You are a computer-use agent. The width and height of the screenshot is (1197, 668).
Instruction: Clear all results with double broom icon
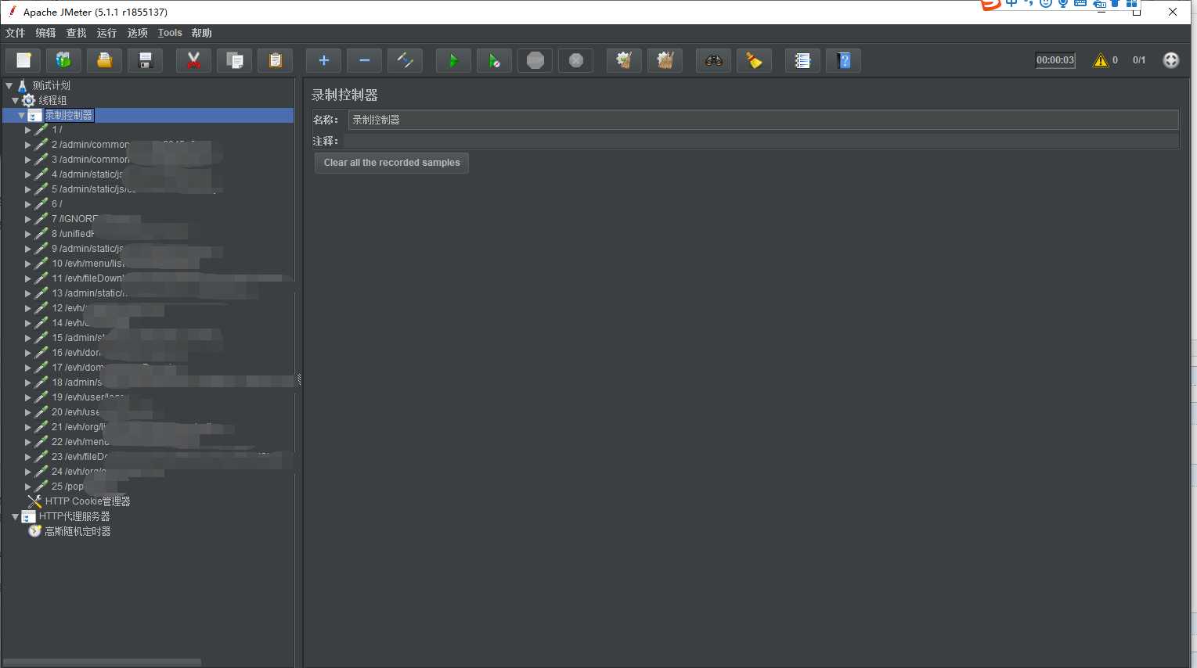pyautogui.click(x=665, y=60)
